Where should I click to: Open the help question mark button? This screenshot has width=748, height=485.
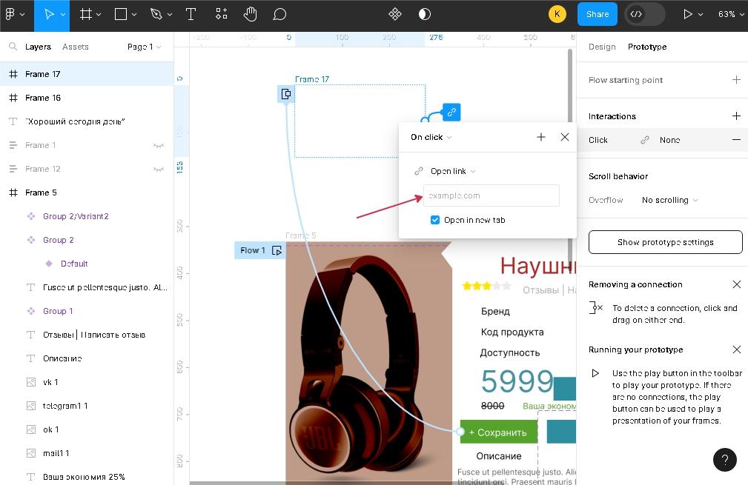(x=725, y=459)
